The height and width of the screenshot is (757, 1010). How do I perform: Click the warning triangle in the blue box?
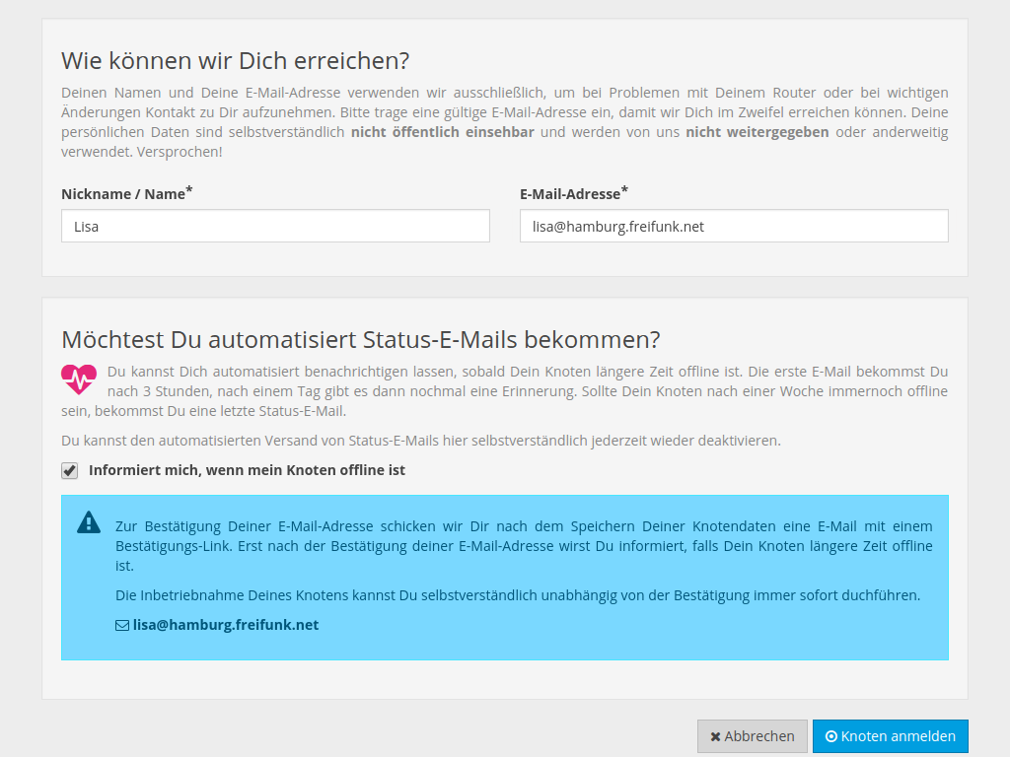(x=88, y=524)
